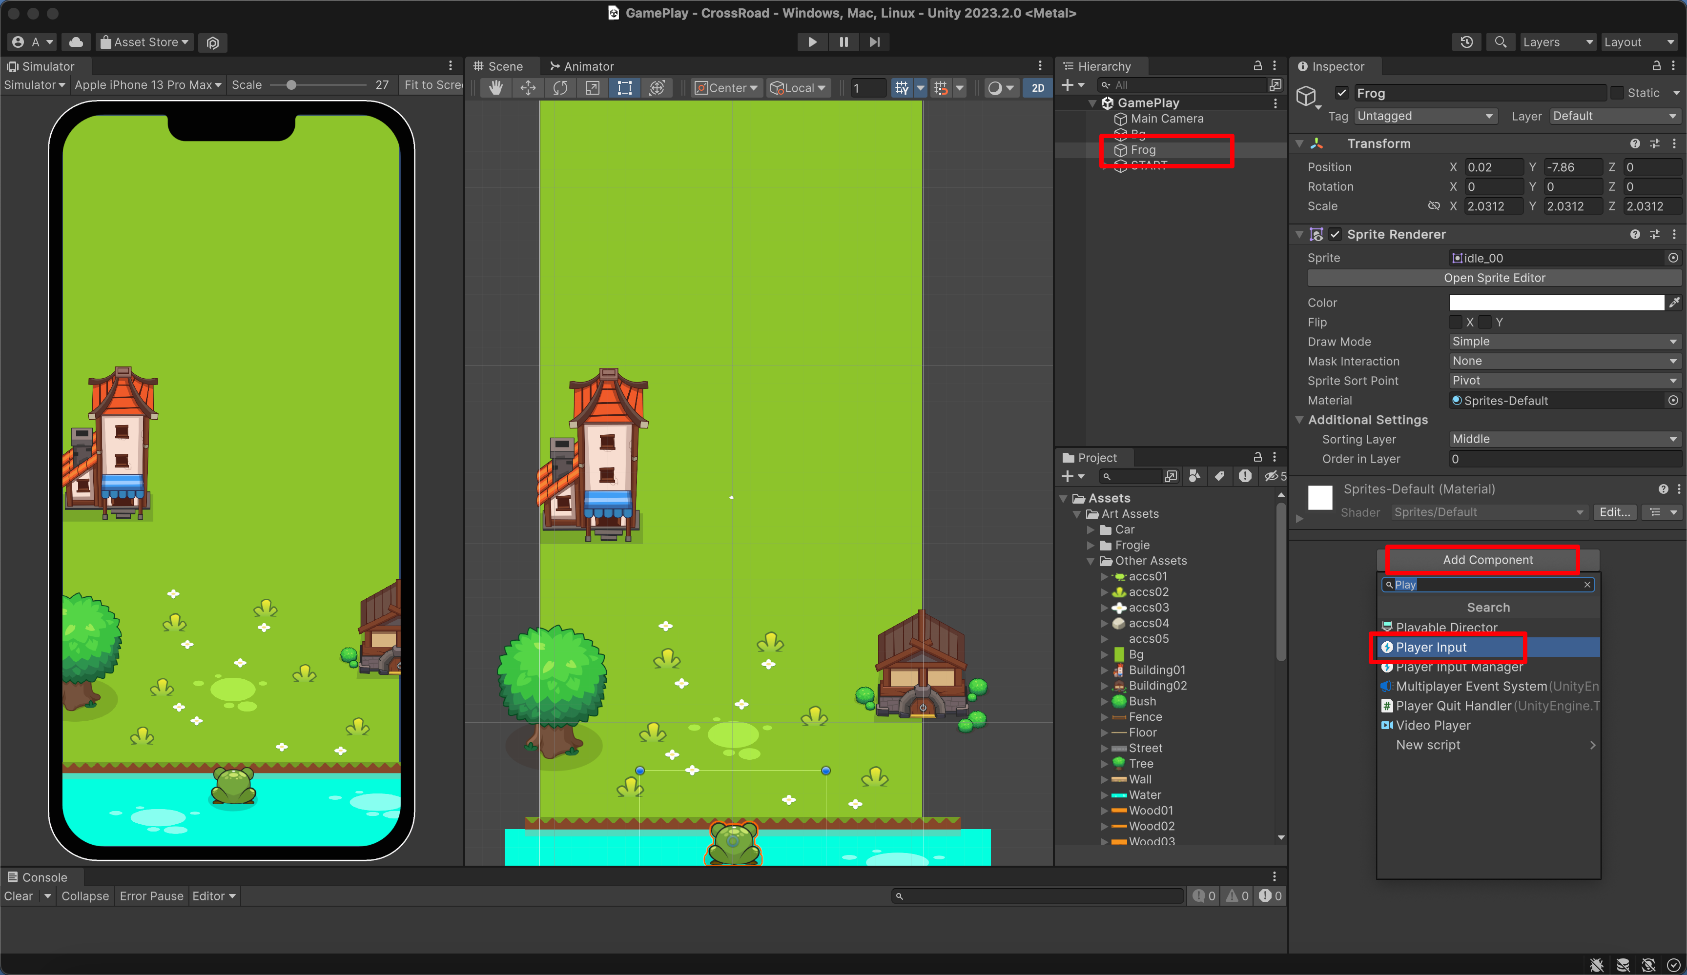The width and height of the screenshot is (1687, 975).
Task: Open the global search icon
Action: tap(1500, 42)
